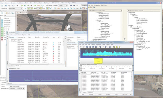
Task: Collapse the Service node in data file tree
Action: [x=96, y=20]
